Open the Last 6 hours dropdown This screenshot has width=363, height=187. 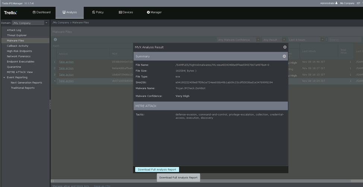306,40
